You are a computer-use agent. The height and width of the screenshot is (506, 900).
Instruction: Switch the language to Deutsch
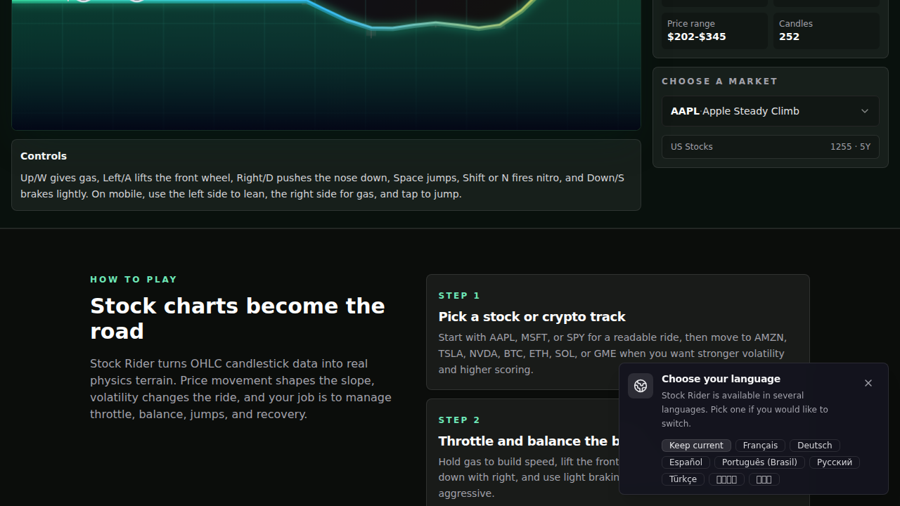814,446
